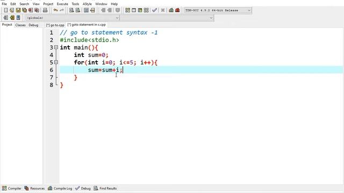Open the Compile Log bottom tab
Image resolution: width=344 pixels, height=193 pixels.
coord(60,188)
